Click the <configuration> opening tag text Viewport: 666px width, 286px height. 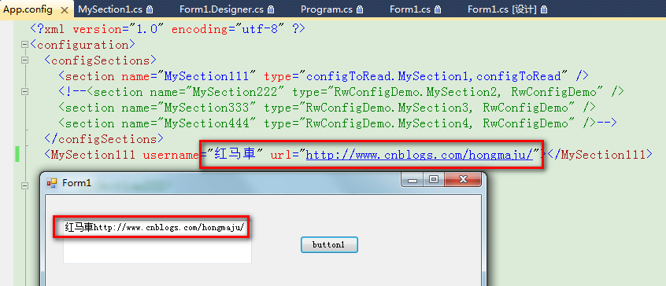click(x=83, y=45)
